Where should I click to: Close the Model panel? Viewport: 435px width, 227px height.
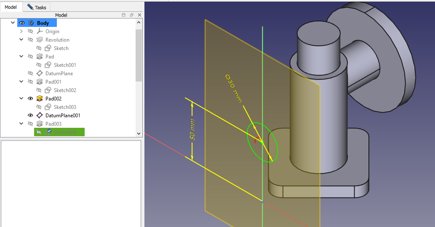point(139,15)
